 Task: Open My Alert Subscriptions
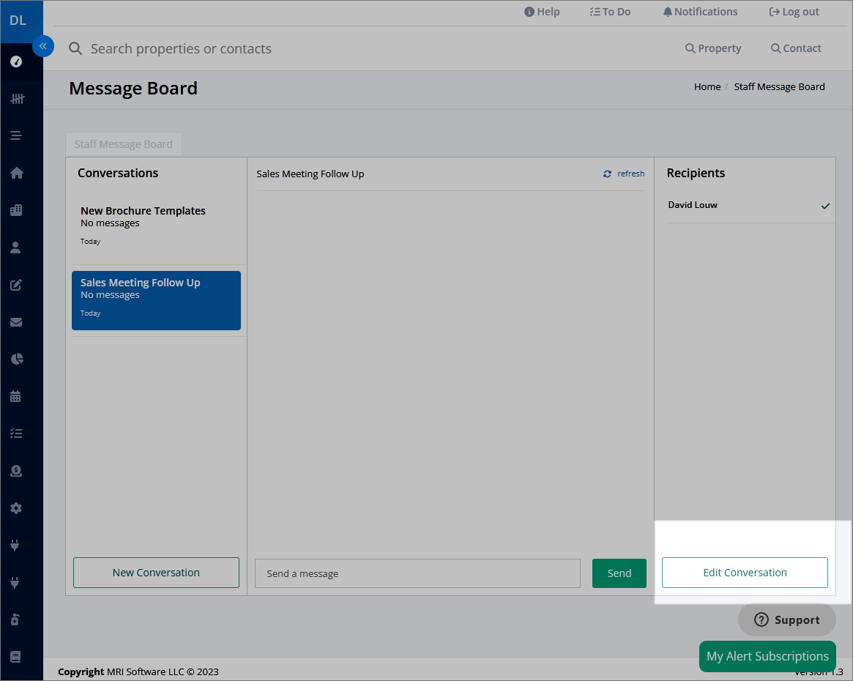[767, 656]
